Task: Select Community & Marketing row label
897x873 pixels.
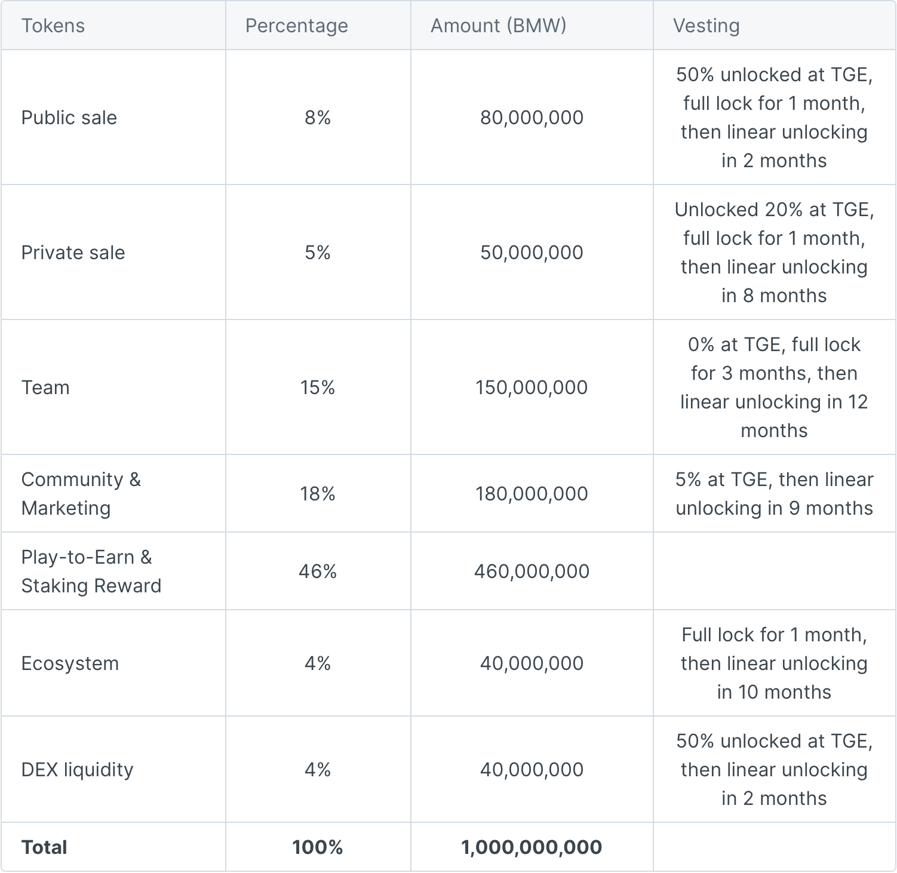Action: point(81,494)
